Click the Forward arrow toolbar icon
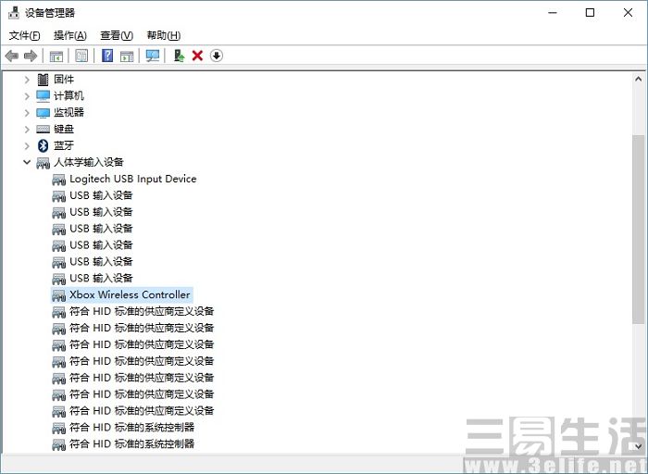 (x=31, y=56)
